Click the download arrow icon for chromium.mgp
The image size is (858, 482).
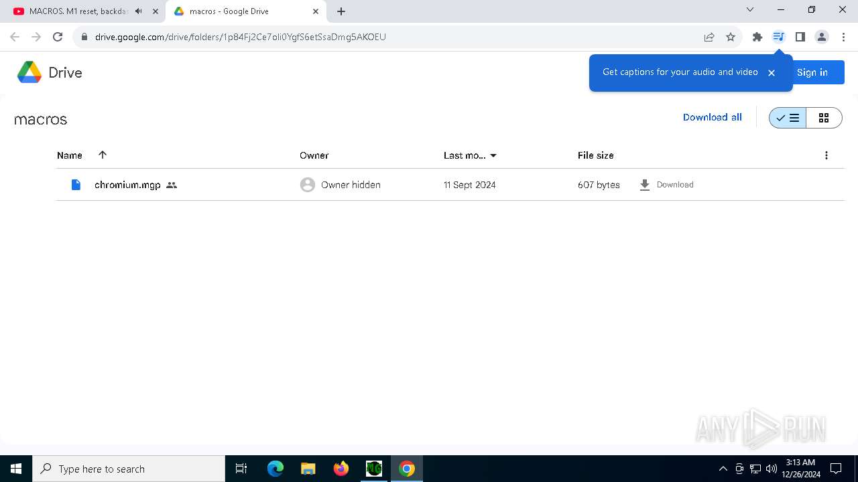click(x=645, y=185)
